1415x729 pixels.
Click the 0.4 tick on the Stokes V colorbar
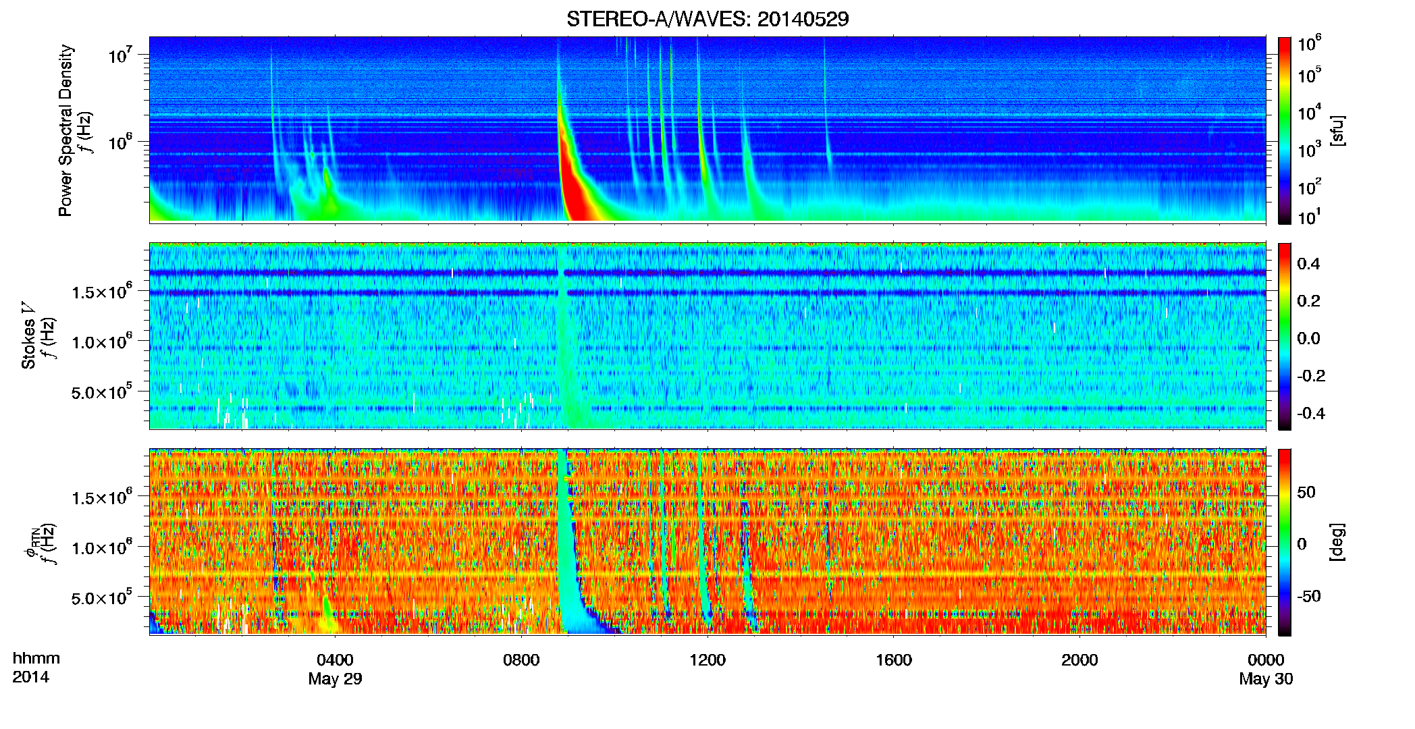pyautogui.click(x=1308, y=264)
